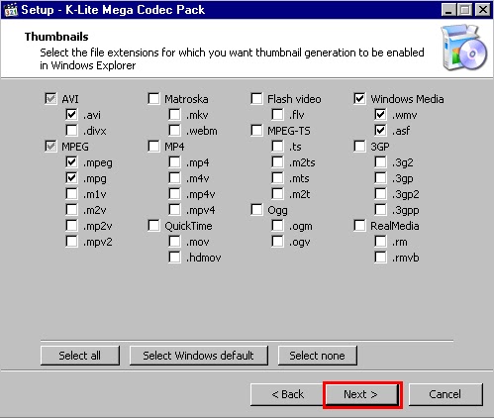The width and height of the screenshot is (494, 418).
Task: Enable the RealMedia group checkbox
Action: [359, 225]
